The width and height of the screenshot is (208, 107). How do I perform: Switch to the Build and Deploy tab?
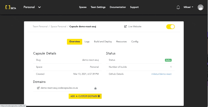(103, 42)
